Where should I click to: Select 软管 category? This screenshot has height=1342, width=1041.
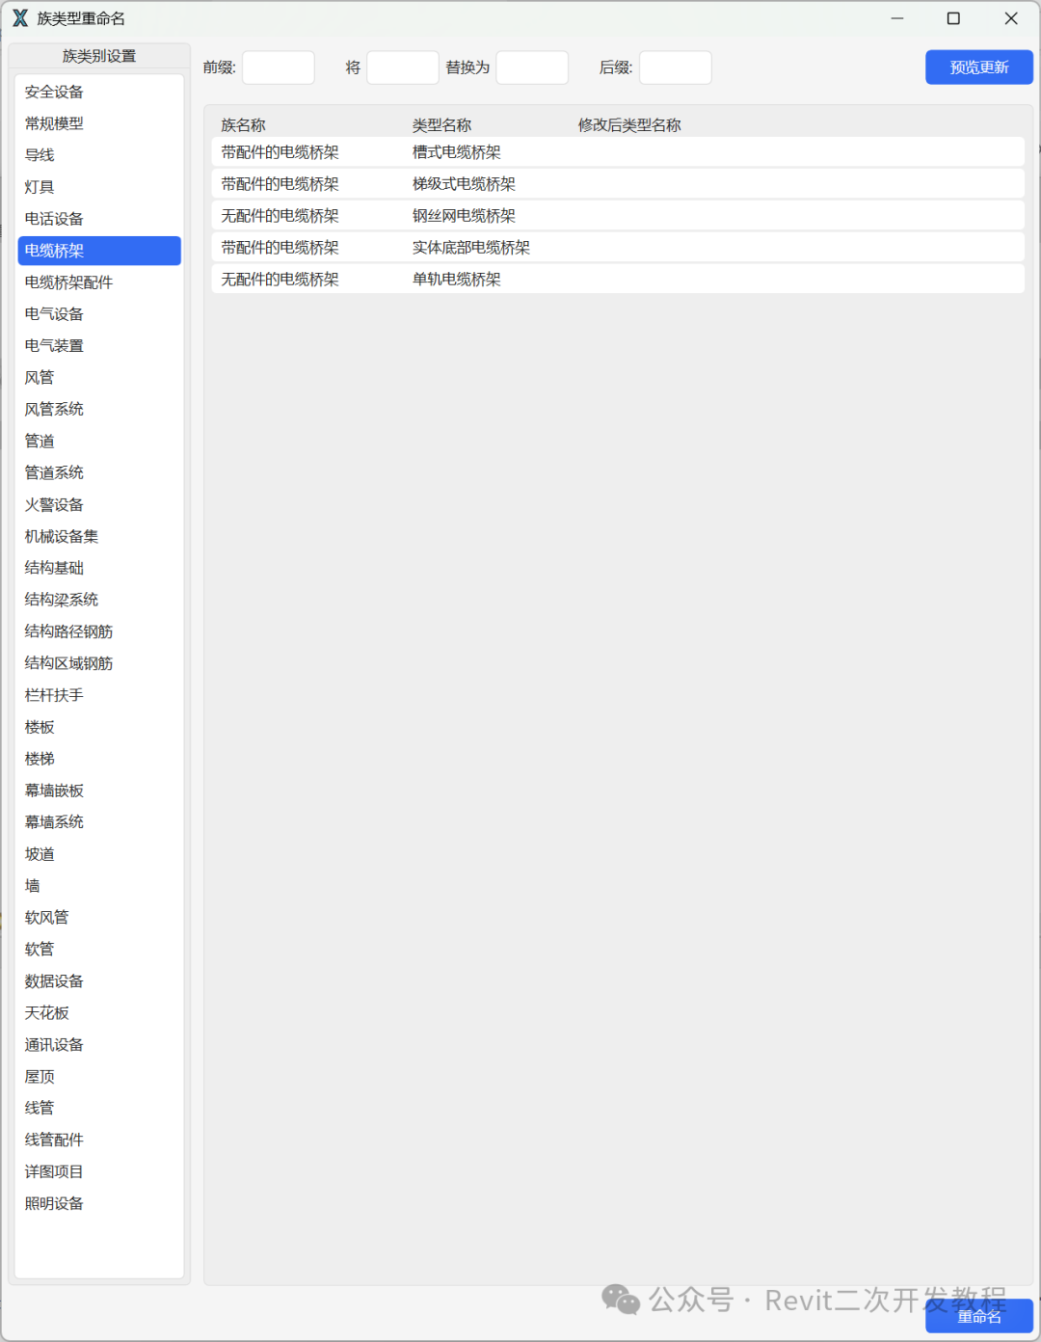pos(99,950)
